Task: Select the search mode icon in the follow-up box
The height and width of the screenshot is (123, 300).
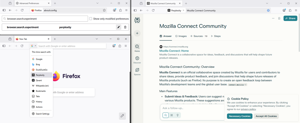Action: [x=165, y=115]
